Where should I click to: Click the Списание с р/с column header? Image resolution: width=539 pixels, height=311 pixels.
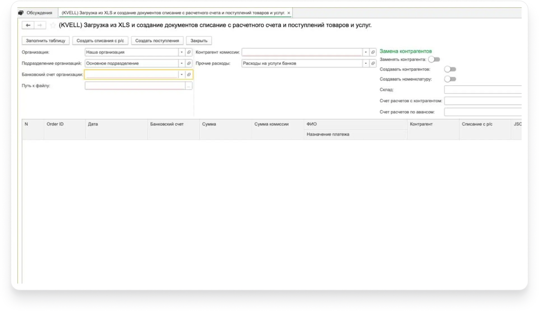click(x=485, y=129)
